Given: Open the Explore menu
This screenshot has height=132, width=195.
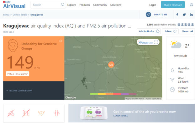Looking at the screenshot, I should tap(72, 5).
